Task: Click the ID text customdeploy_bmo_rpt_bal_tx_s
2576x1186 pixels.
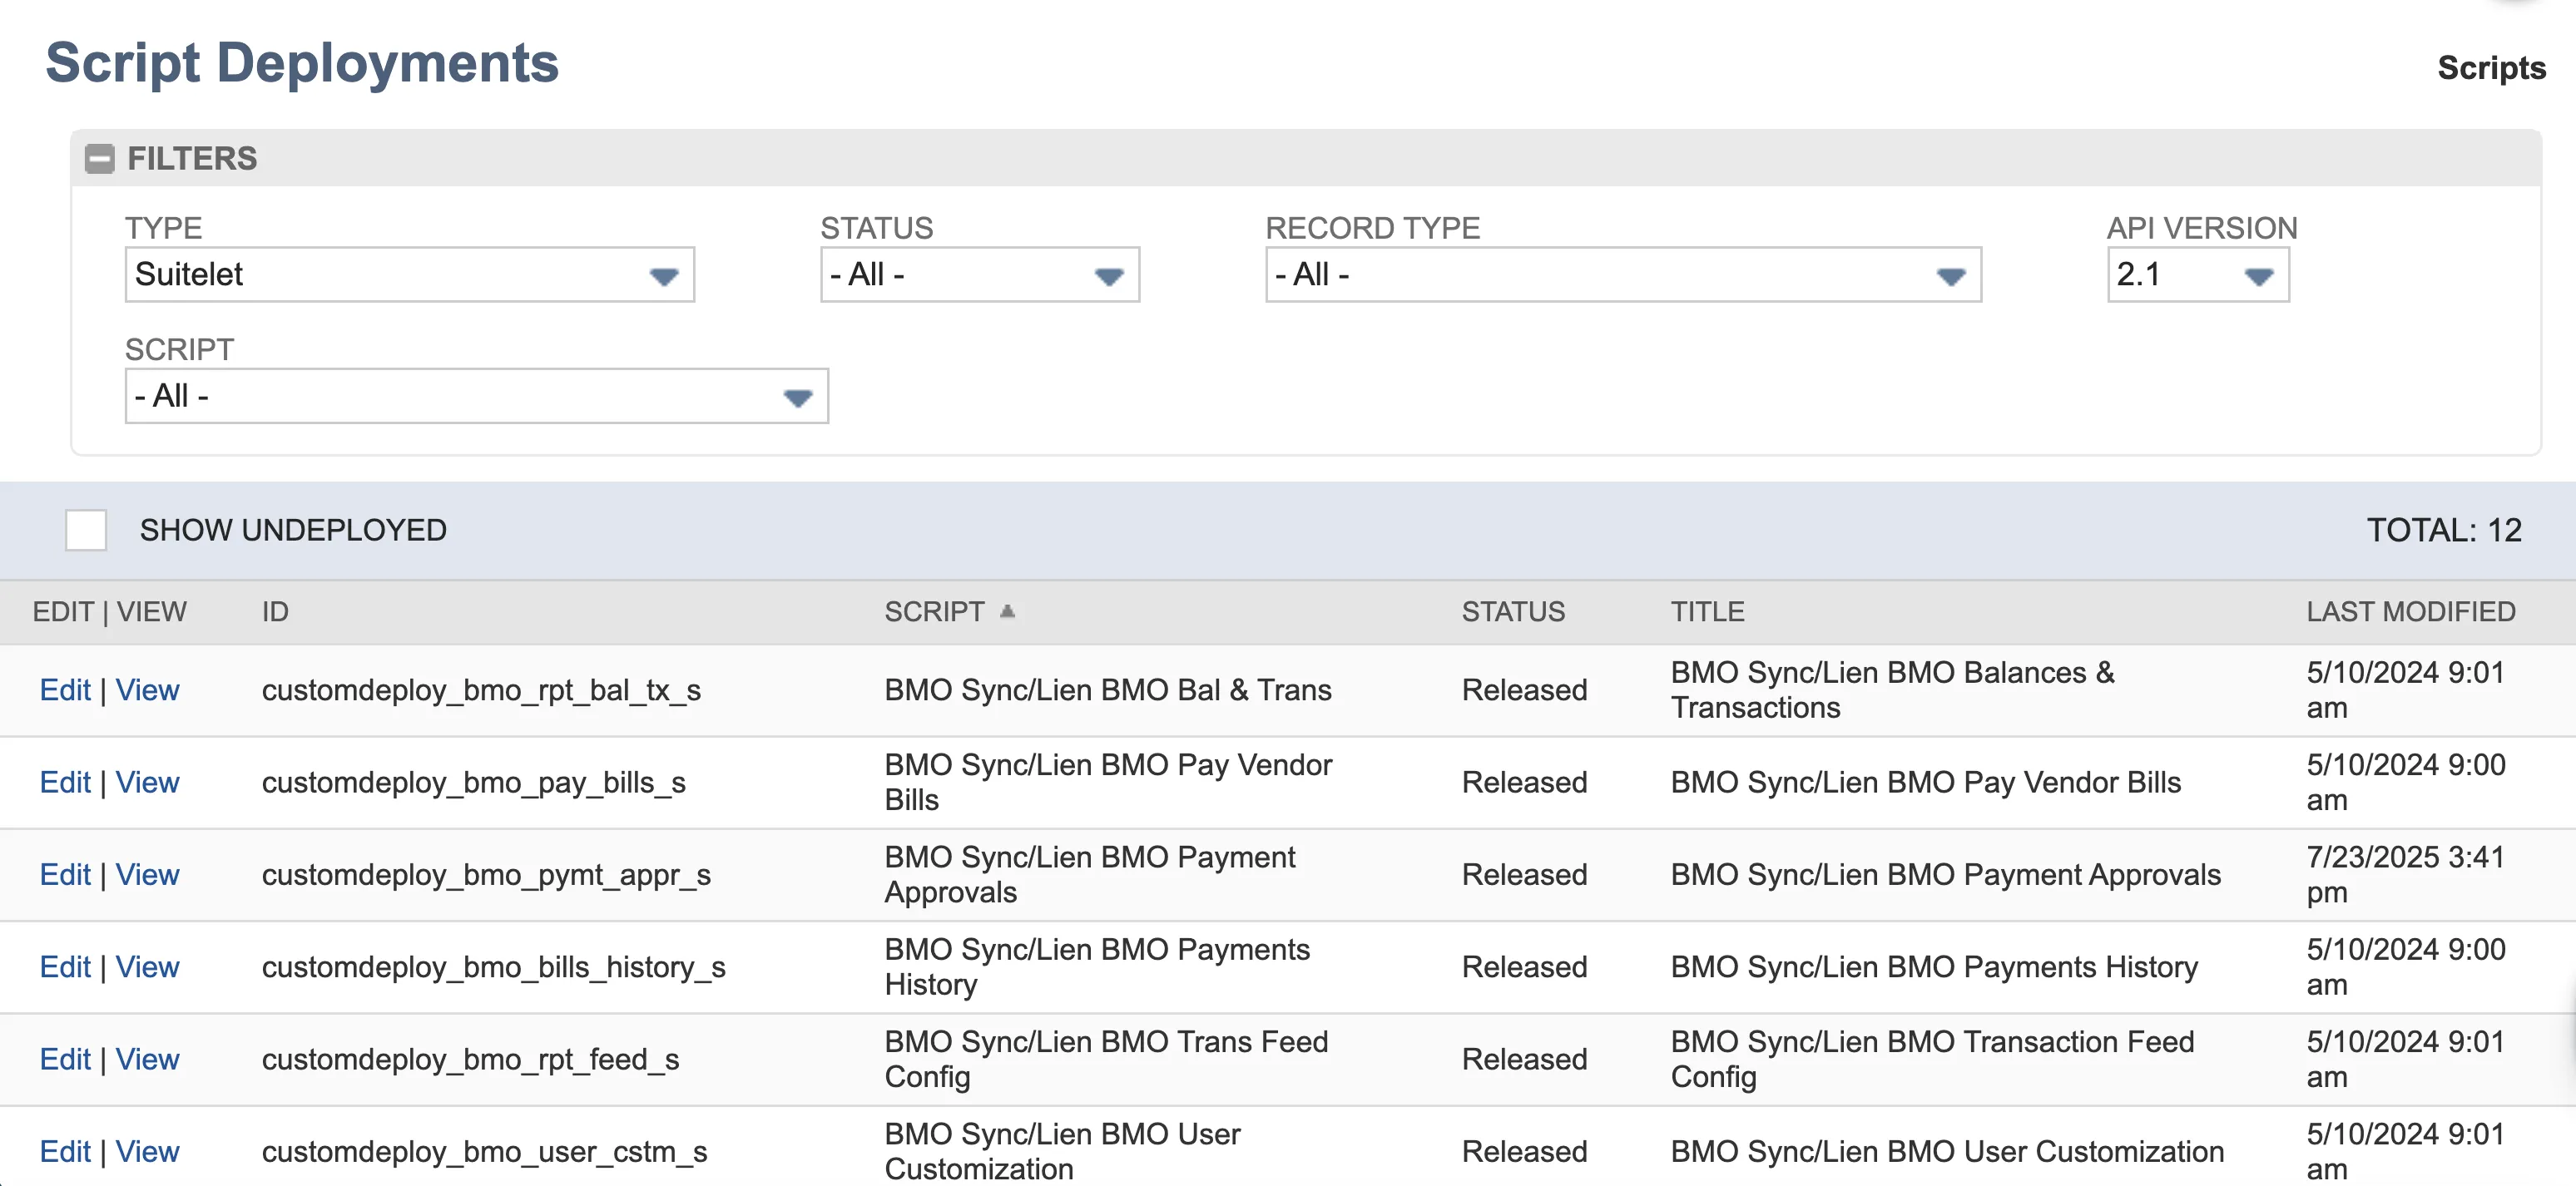Action: tap(481, 690)
